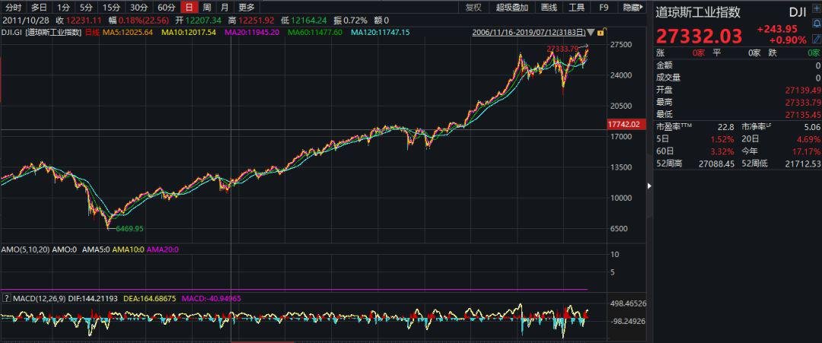Select the 周 weekly period tab
The width and height of the screenshot is (822, 343).
pyautogui.click(x=206, y=8)
